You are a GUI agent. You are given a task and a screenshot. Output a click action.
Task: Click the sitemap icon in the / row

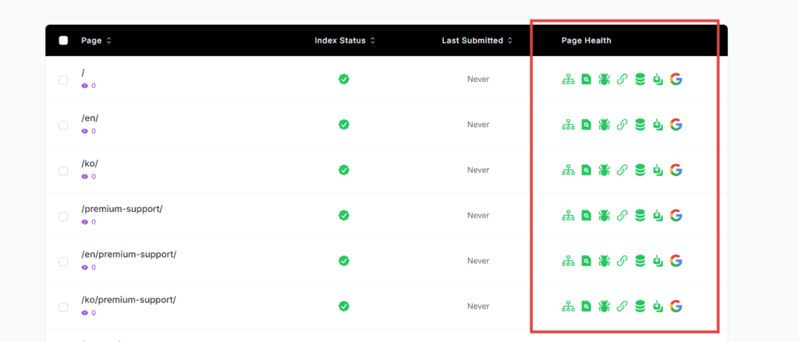(568, 79)
